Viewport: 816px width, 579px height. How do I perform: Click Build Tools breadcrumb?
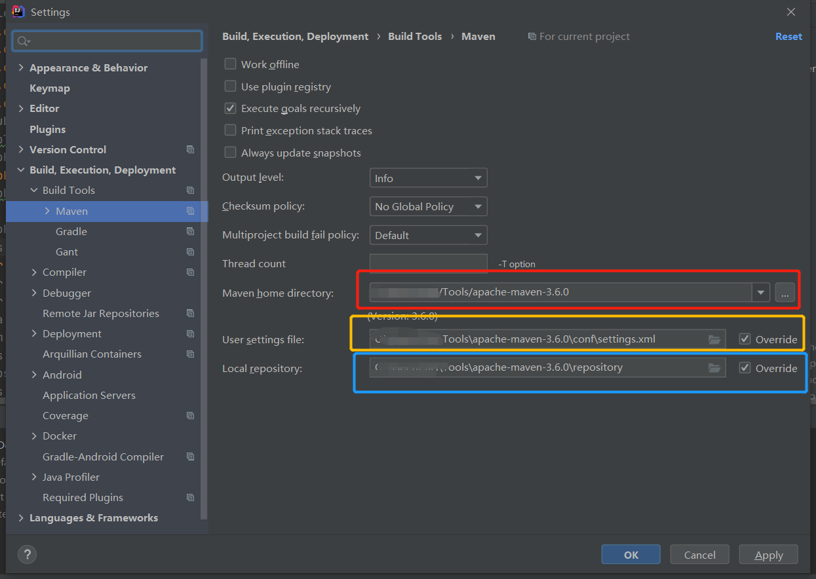pyautogui.click(x=415, y=37)
